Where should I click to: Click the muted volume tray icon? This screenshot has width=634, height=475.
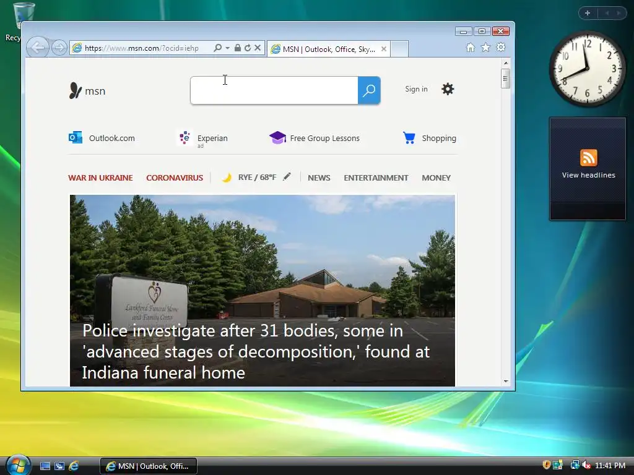point(587,465)
